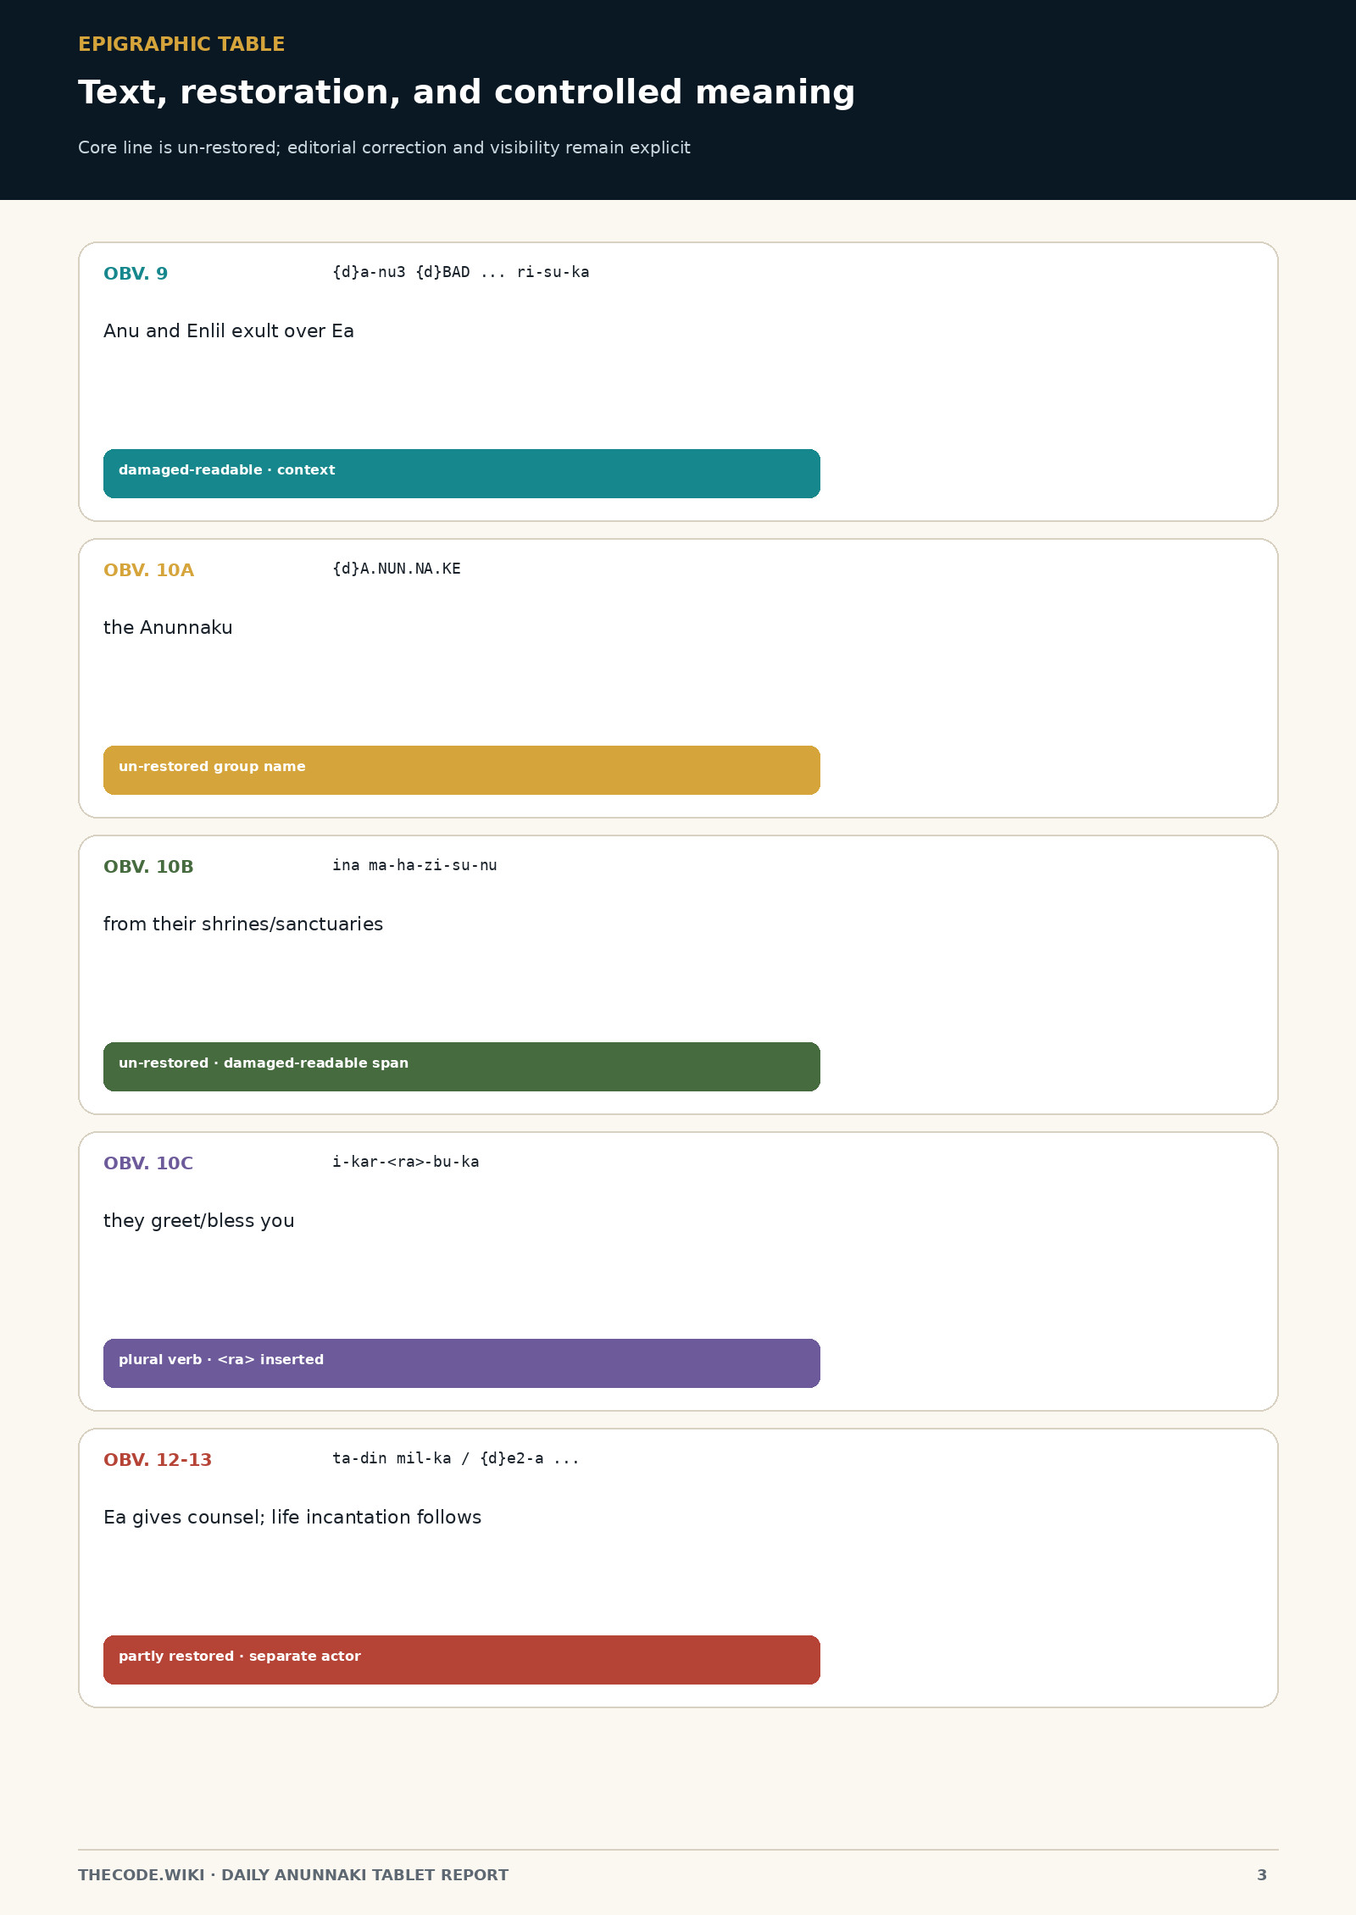Click the OBV. 10A line label

(x=148, y=570)
